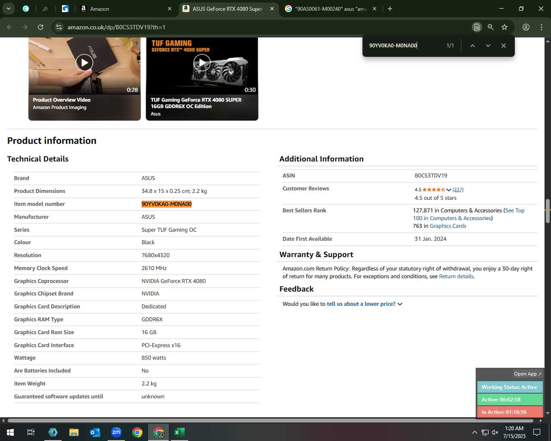Open Zoom from the taskbar

[116, 432]
